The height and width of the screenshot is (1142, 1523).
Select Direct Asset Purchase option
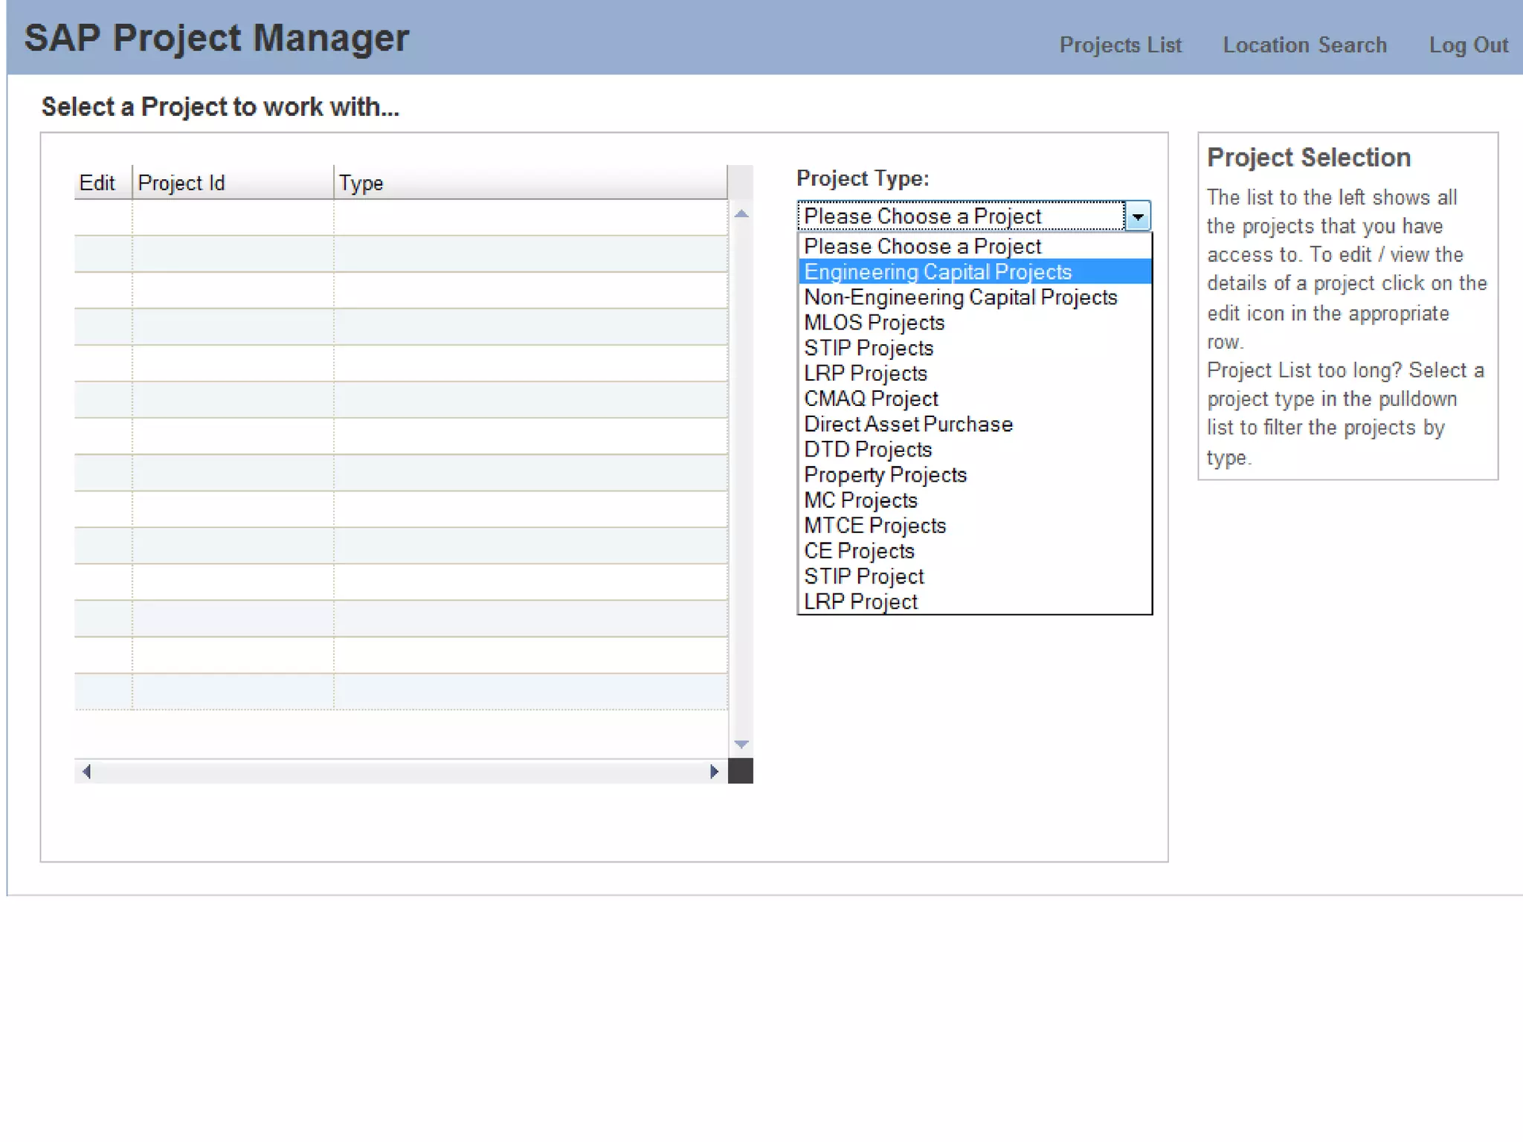(908, 424)
